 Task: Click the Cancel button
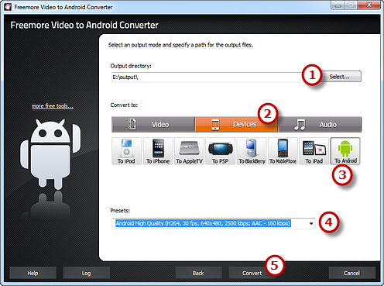(351, 273)
